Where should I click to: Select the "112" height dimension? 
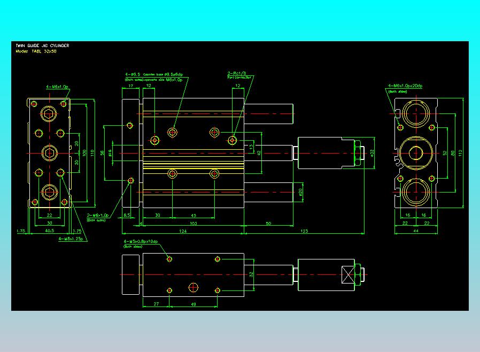[460, 153]
